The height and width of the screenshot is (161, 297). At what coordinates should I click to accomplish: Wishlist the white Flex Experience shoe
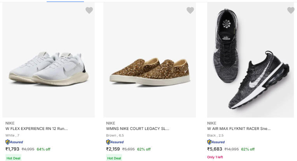[x=89, y=10]
